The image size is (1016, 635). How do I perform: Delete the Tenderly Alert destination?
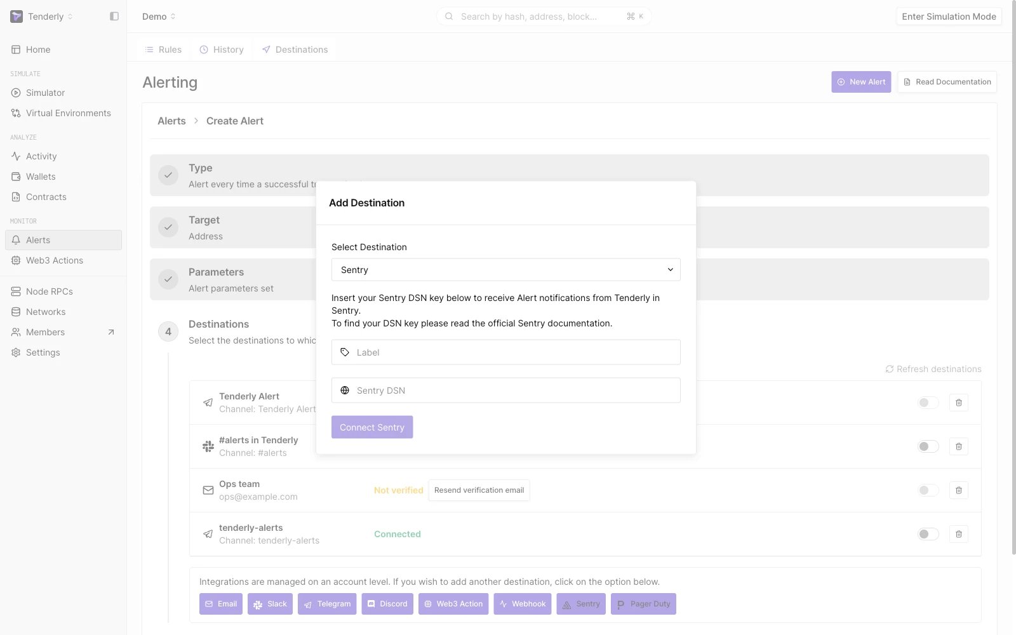pos(959,403)
